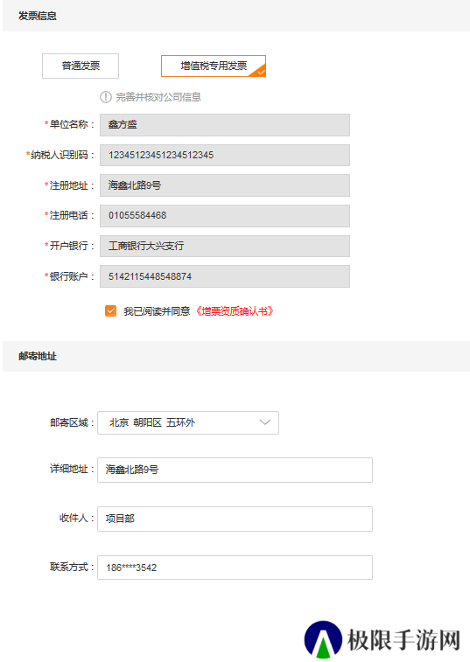Screen dimensions: 470x662
Task: Open the 《增票资质确认书》 link
Action: [x=235, y=311]
